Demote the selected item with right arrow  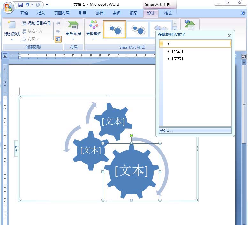coord(58,31)
